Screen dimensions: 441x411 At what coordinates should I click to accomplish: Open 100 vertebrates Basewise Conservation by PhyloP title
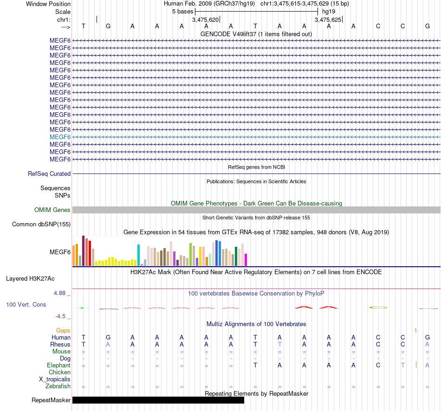click(x=256, y=294)
